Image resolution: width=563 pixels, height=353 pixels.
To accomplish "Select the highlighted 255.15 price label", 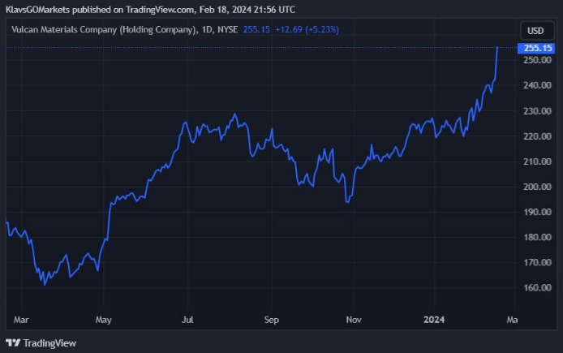I will coord(536,48).
